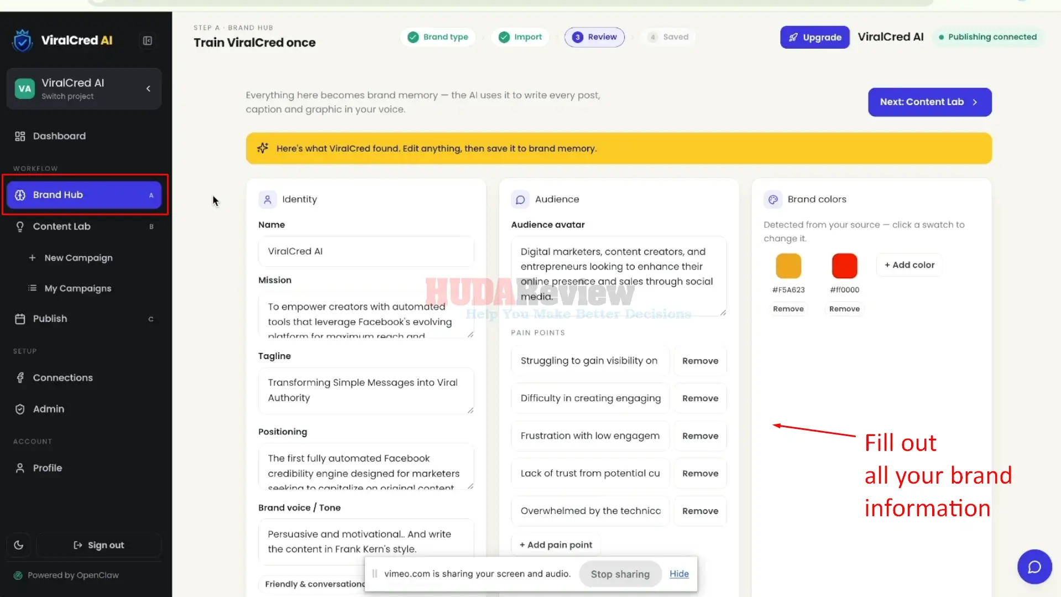Open the chat support bubble

(x=1034, y=567)
